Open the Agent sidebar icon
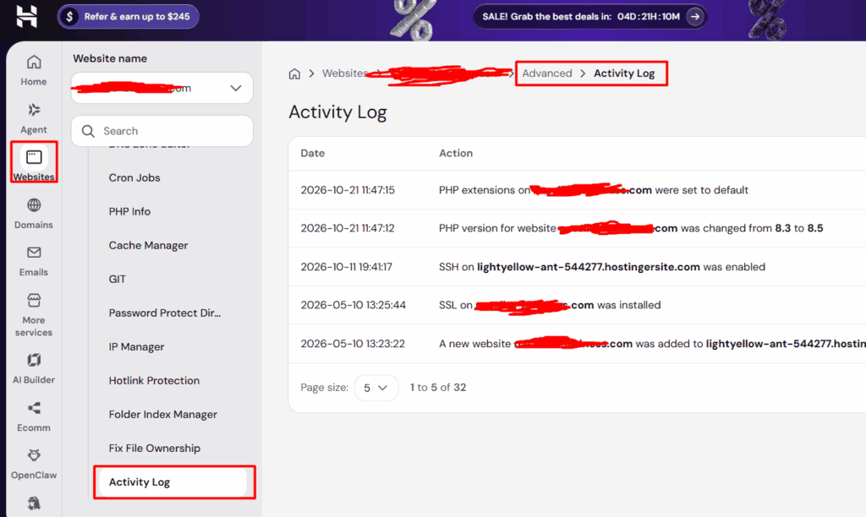The image size is (866, 517). (34, 110)
